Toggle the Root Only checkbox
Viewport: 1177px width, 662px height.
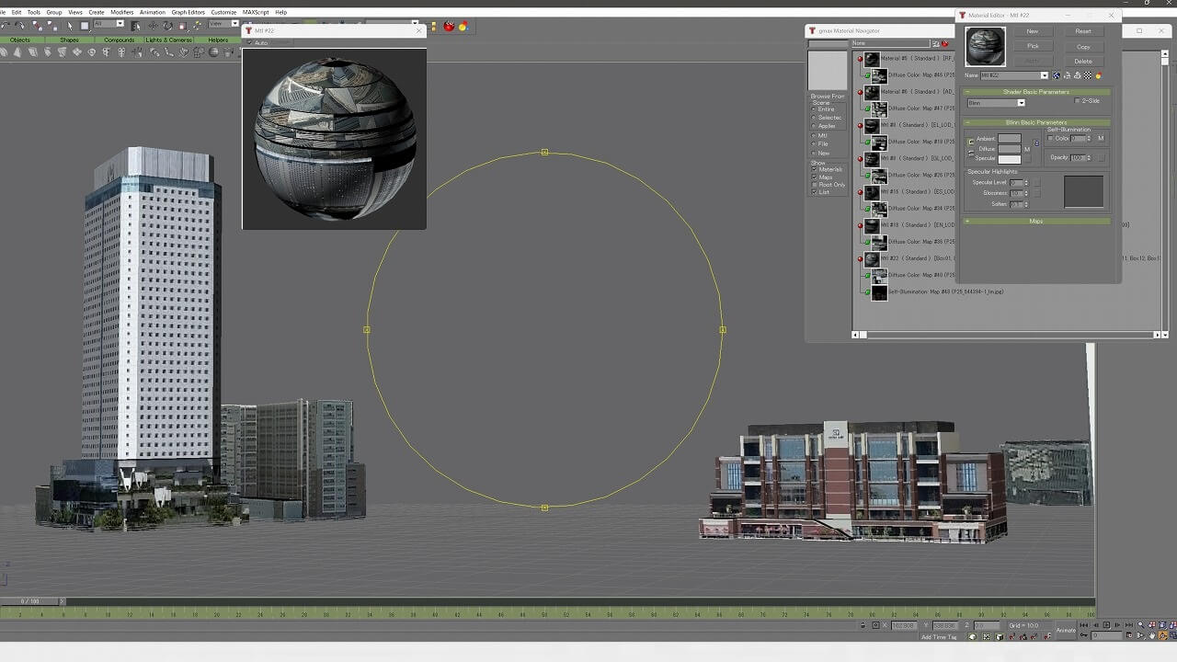814,185
